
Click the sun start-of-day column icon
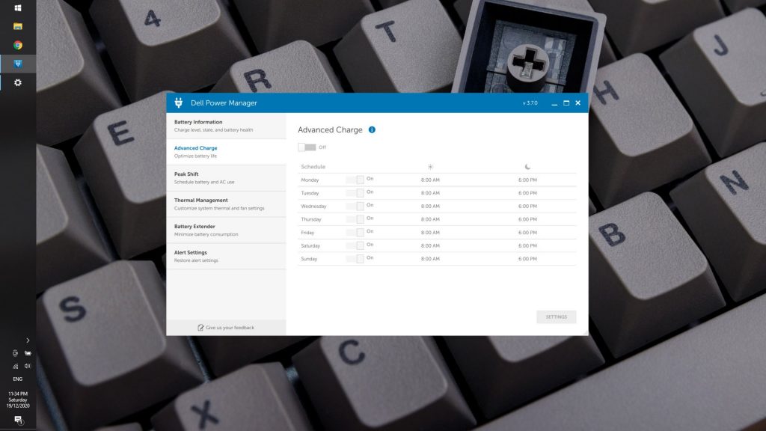[430, 167]
